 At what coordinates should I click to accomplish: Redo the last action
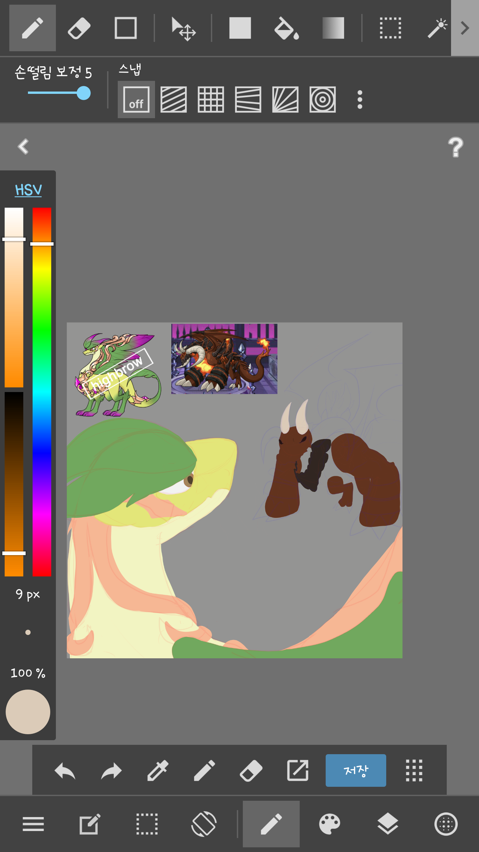[x=111, y=770]
